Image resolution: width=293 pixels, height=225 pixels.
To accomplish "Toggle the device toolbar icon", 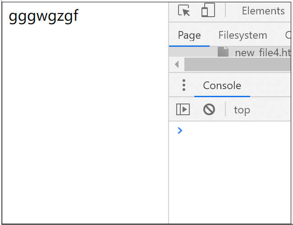I will [x=208, y=10].
